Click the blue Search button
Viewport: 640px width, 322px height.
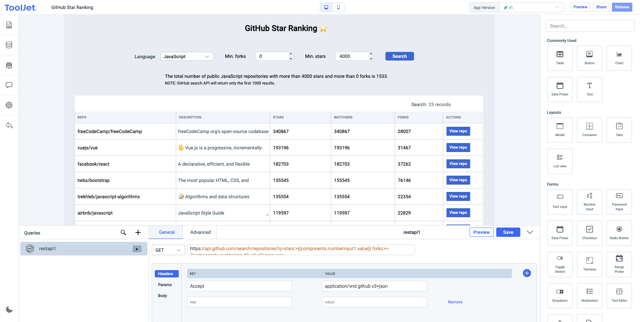click(x=399, y=56)
